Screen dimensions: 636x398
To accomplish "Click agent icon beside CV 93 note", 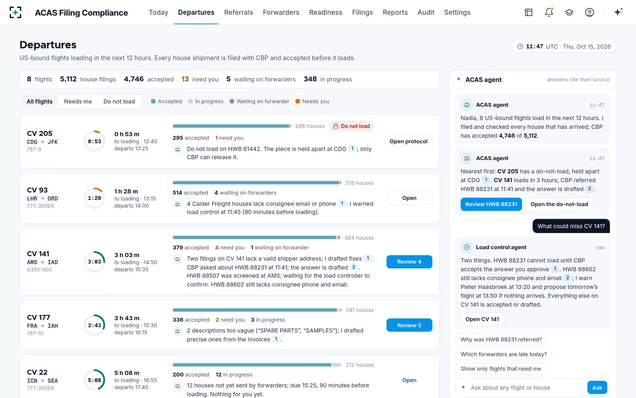I will coord(178,204).
